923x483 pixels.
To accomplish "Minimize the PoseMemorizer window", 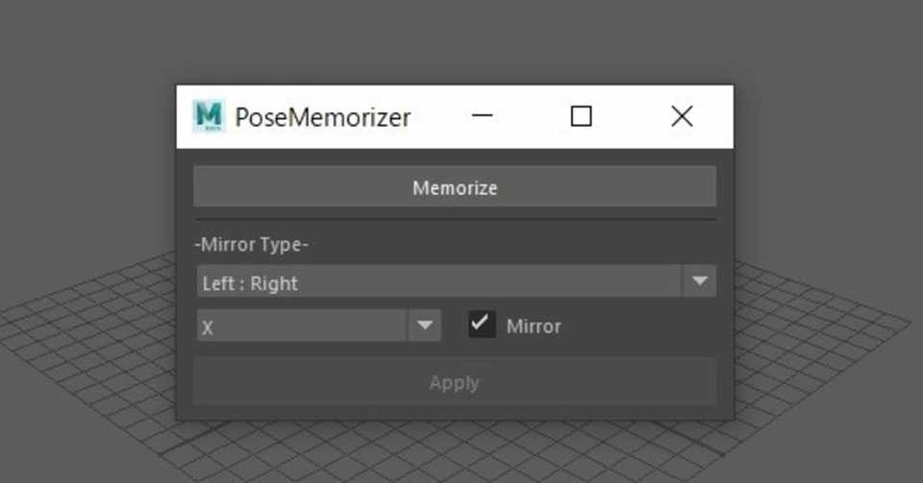I will point(483,116).
